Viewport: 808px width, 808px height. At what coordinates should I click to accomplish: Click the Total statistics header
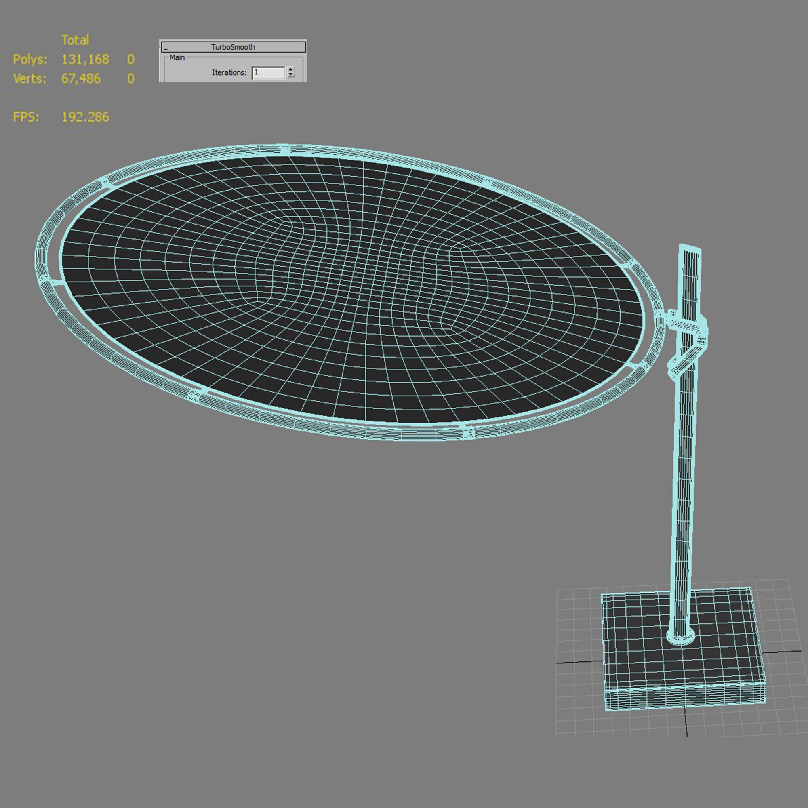coord(75,40)
